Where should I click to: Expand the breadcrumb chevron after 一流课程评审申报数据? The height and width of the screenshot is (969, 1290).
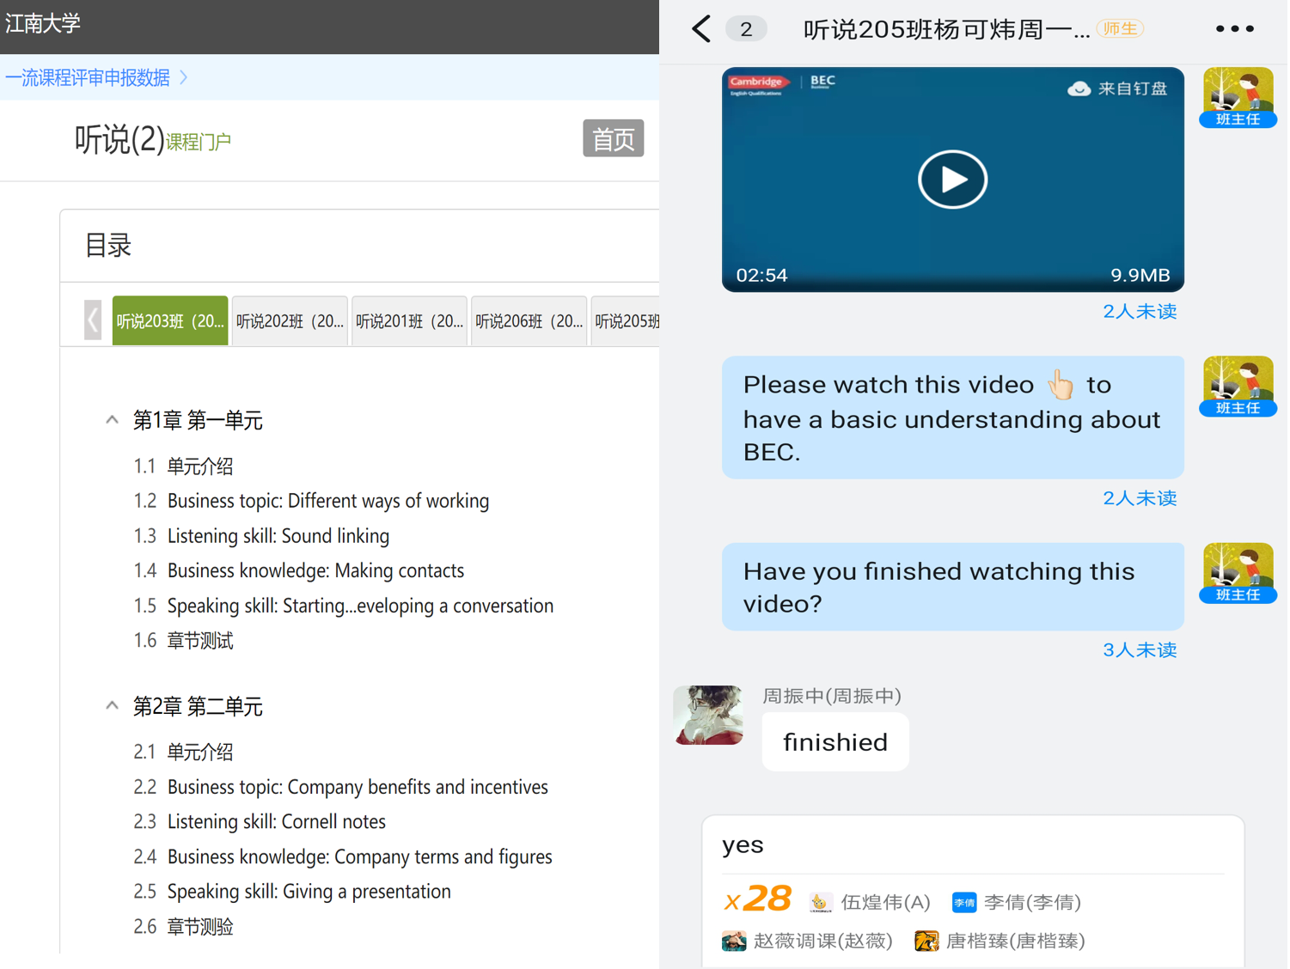tap(184, 78)
